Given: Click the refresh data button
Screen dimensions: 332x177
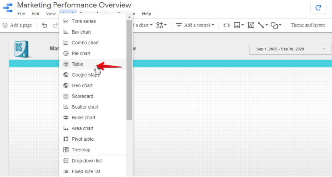Looking at the screenshot, I should [x=318, y=8].
